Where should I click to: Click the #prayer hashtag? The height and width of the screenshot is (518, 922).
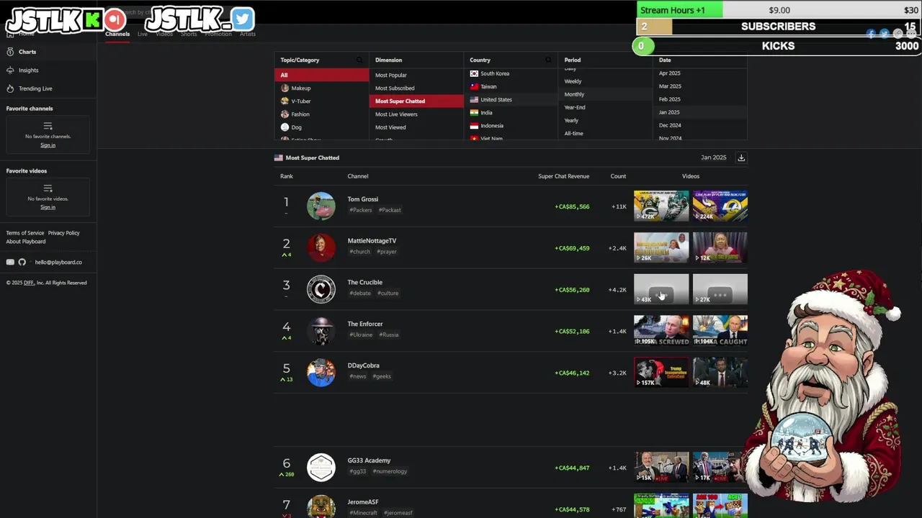[x=388, y=252]
